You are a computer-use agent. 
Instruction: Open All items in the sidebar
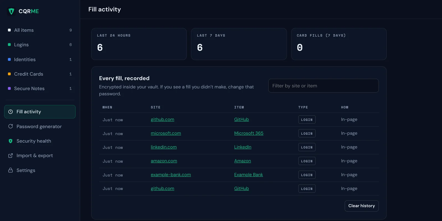pyautogui.click(x=40, y=30)
